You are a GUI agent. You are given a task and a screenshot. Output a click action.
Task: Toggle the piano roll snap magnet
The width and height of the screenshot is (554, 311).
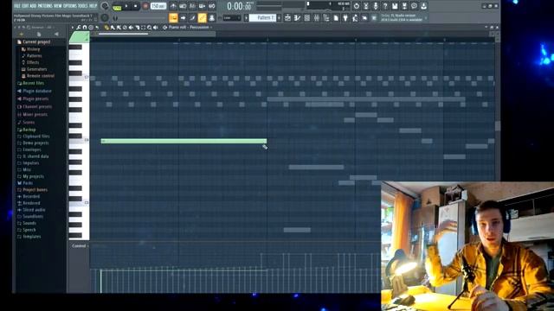click(x=85, y=27)
